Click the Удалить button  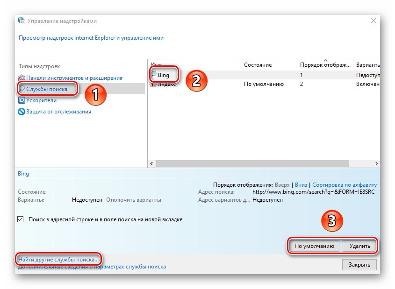point(360,246)
